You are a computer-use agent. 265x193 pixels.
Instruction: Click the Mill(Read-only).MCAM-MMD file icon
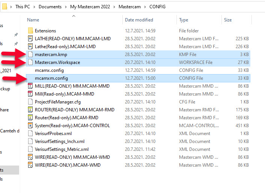coord(30,94)
